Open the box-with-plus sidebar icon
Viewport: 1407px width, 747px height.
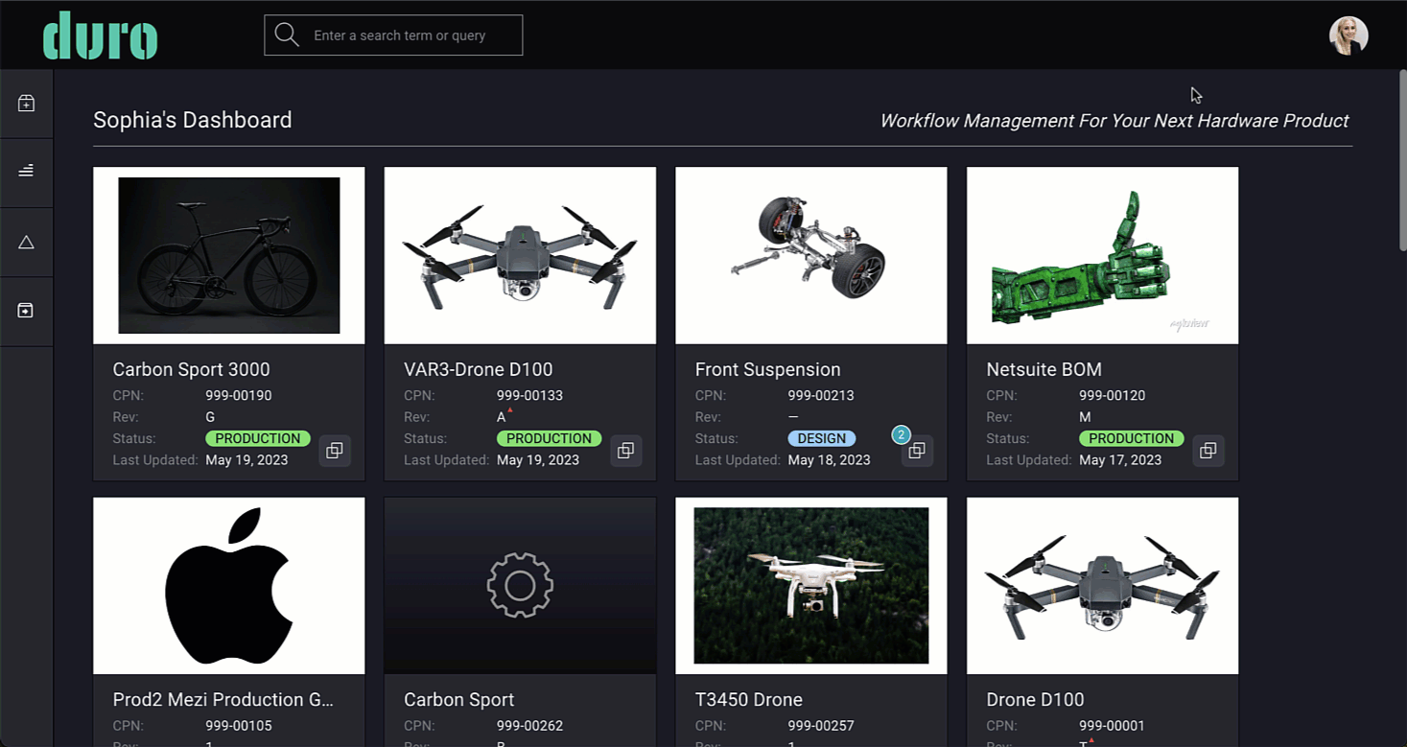click(26, 104)
